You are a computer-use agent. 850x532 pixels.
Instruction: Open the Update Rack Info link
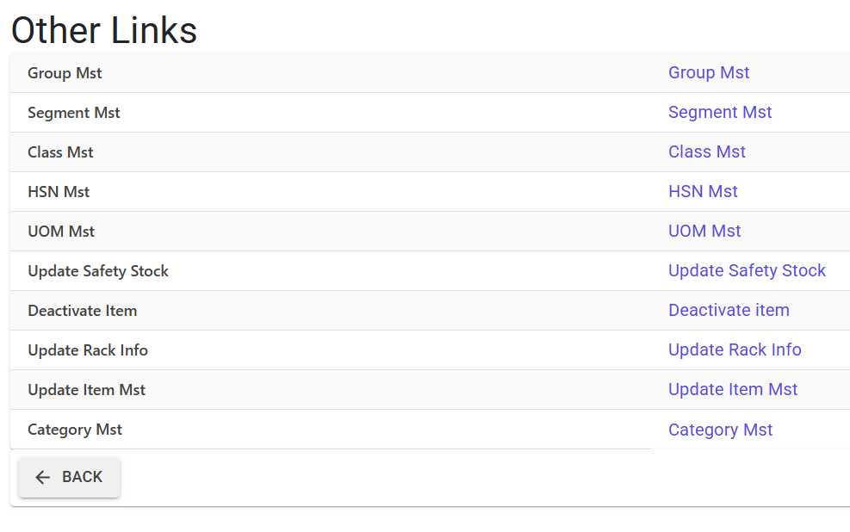point(735,350)
